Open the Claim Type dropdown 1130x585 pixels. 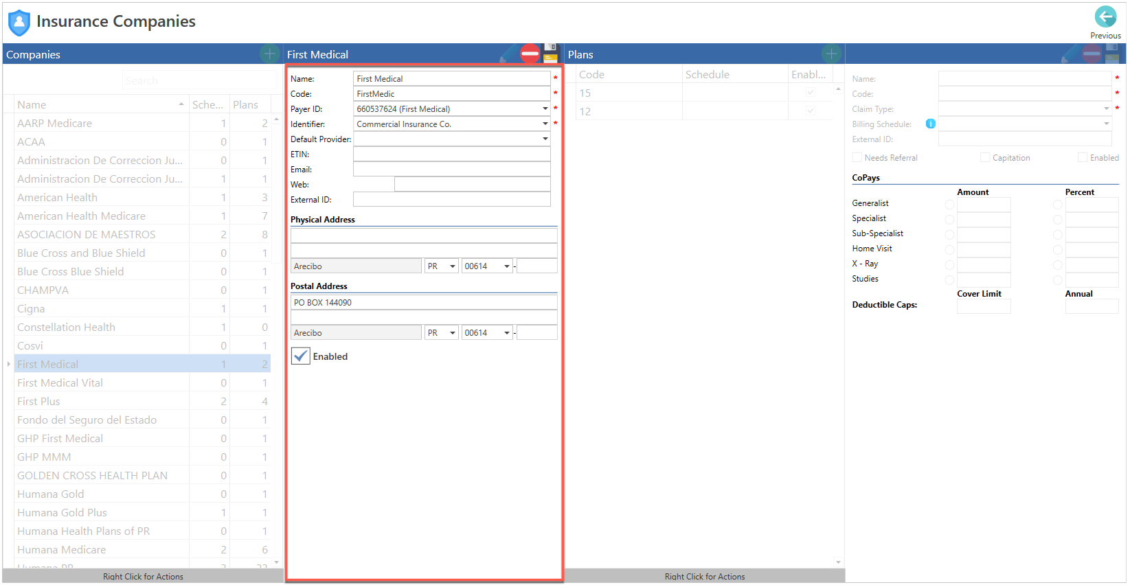pos(1106,108)
